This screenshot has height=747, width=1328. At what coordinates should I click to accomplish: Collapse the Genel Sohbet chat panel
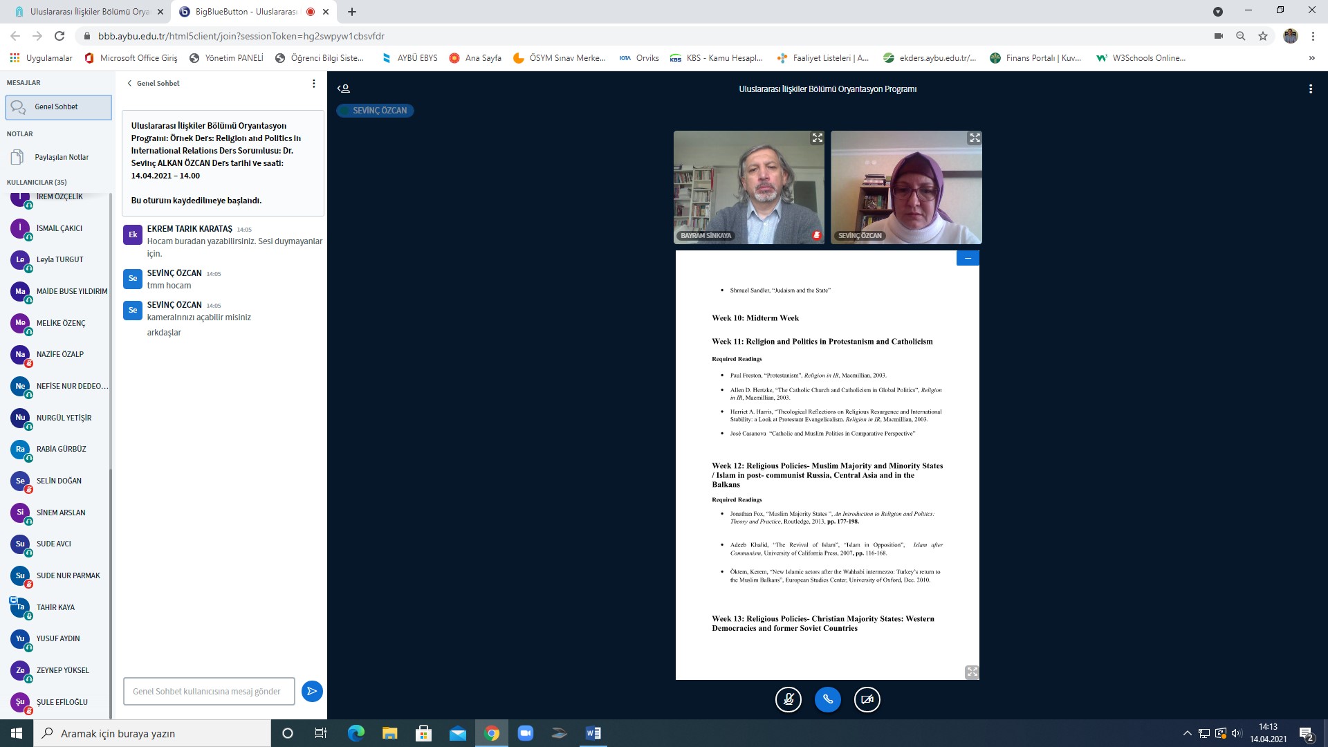click(154, 83)
